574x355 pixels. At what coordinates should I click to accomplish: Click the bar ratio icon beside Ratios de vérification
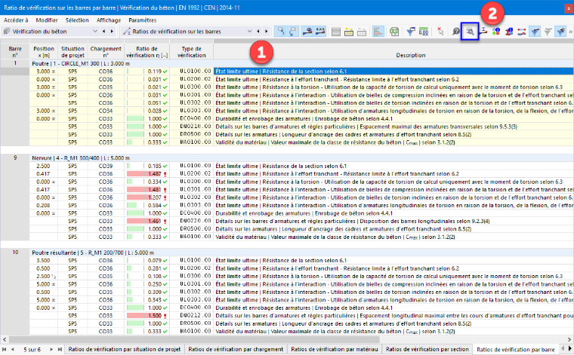(127, 32)
